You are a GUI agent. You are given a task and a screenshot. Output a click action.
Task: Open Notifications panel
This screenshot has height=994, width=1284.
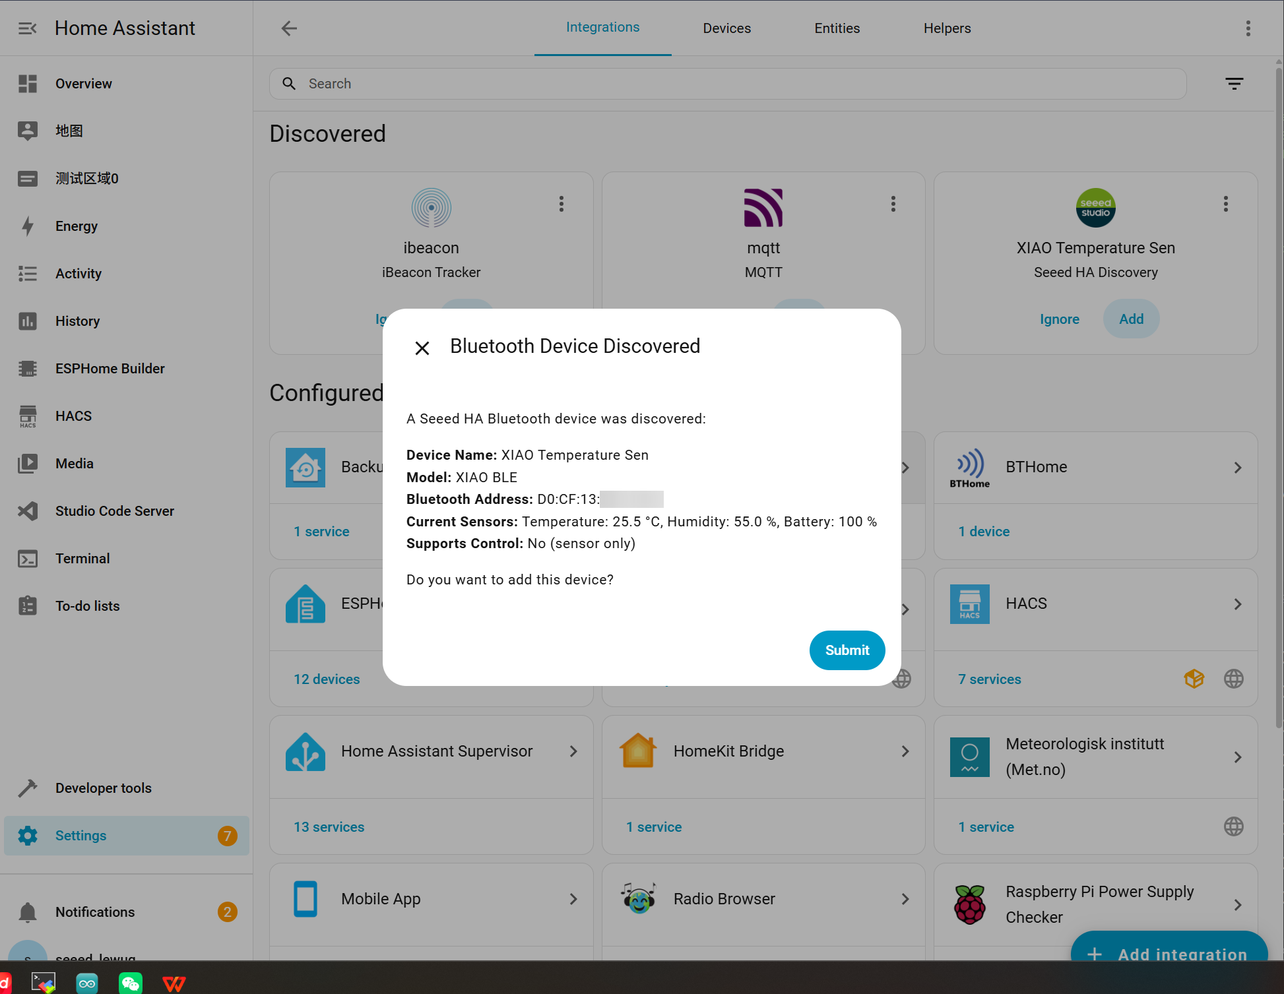95,912
